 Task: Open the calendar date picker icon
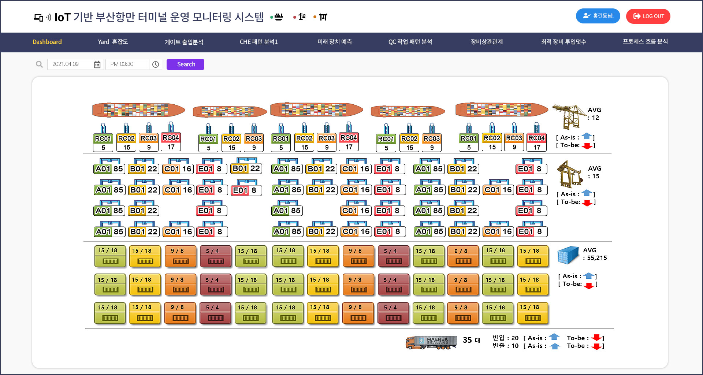(97, 64)
